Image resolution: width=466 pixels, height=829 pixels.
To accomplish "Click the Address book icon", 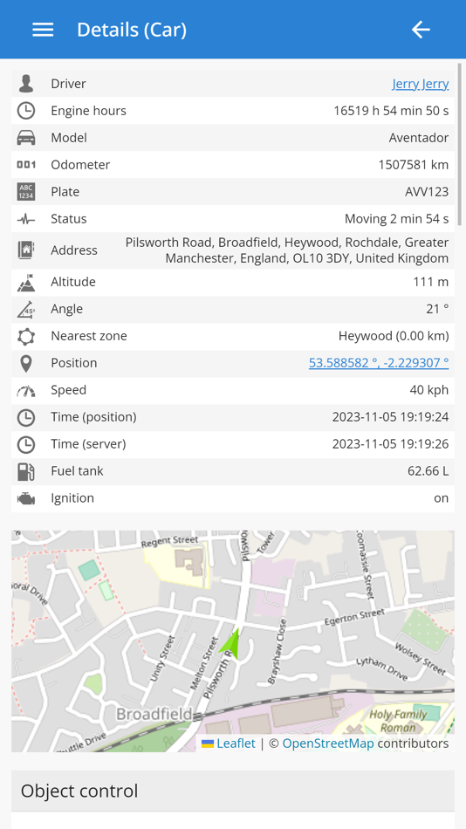I will coord(26,250).
